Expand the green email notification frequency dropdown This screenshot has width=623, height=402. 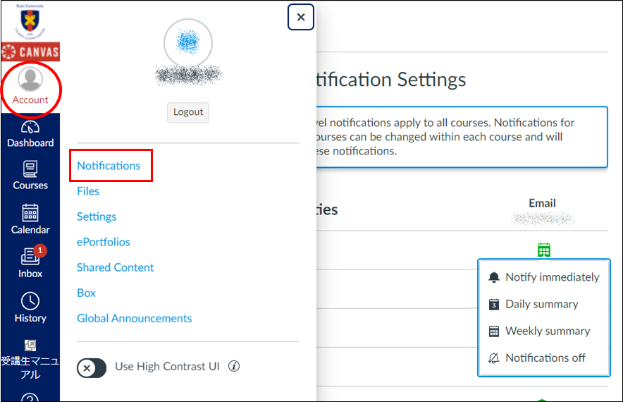pyautogui.click(x=543, y=250)
